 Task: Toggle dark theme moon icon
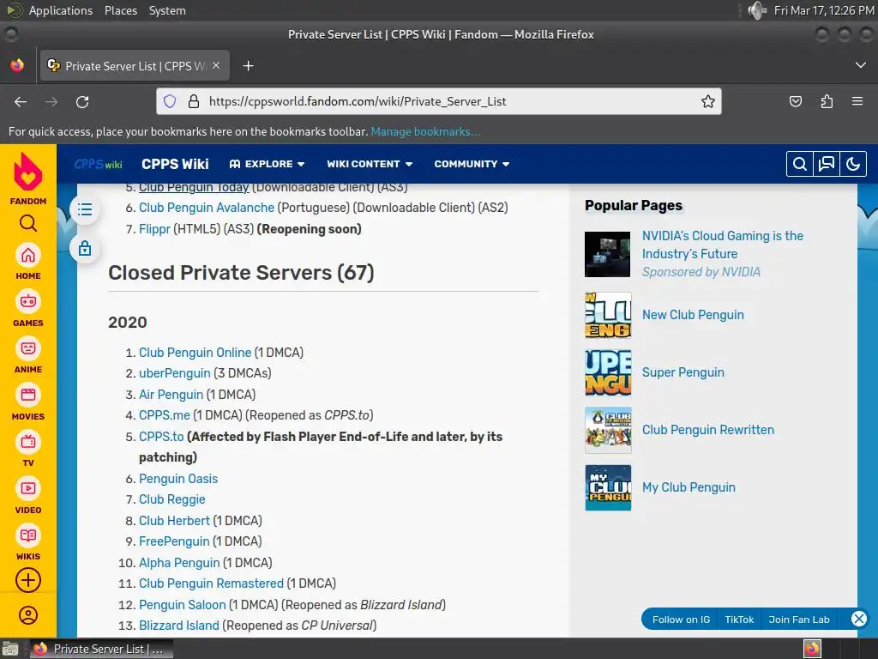click(853, 164)
